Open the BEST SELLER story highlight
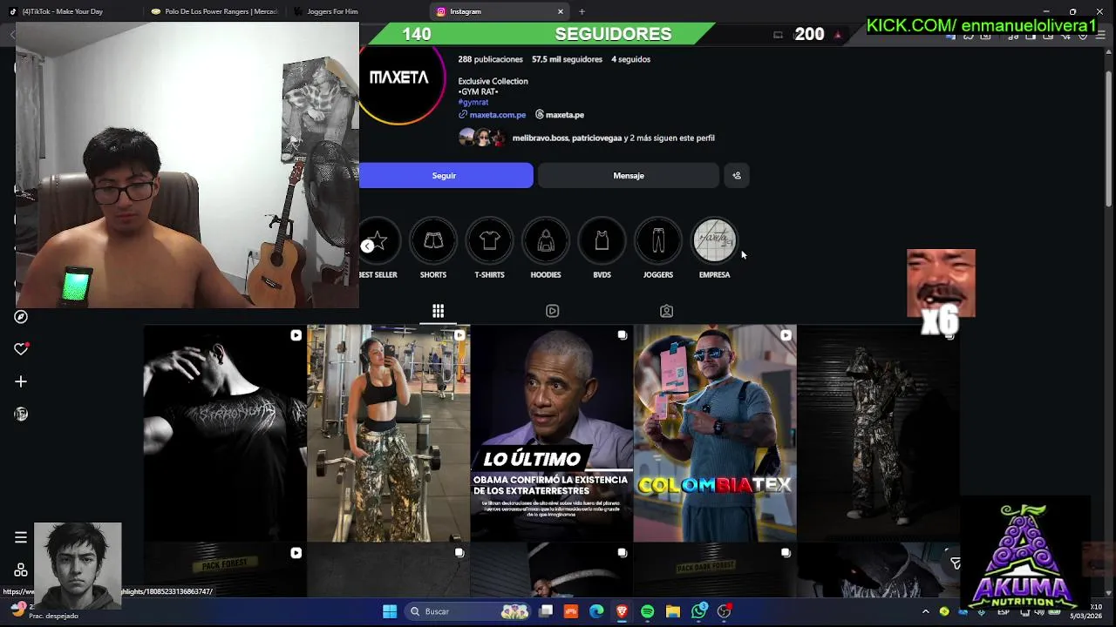 (378, 248)
